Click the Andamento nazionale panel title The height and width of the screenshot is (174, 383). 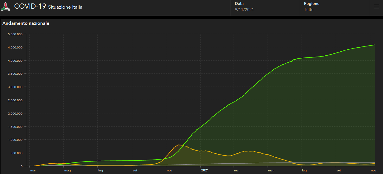[26, 23]
